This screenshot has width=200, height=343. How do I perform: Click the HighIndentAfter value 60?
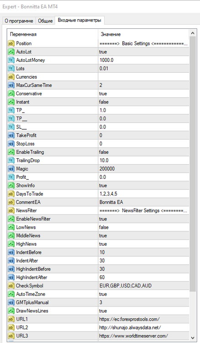tap(102, 278)
